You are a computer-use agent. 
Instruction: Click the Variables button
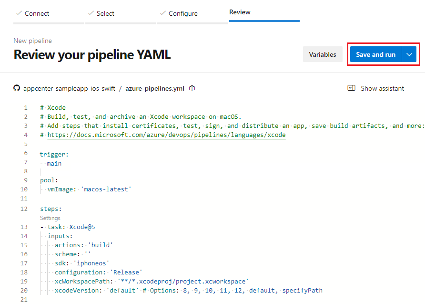[323, 54]
